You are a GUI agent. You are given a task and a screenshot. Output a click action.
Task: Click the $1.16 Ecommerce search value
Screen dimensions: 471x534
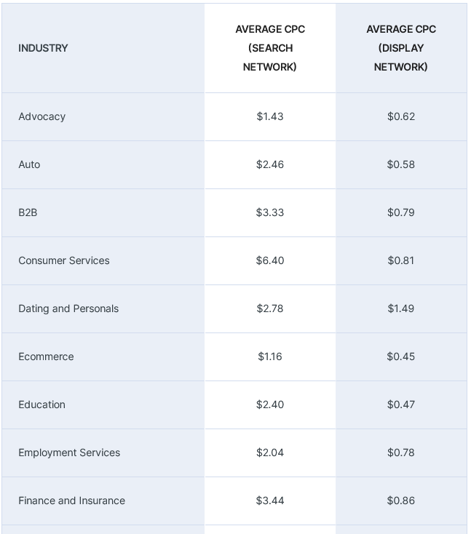tap(270, 356)
